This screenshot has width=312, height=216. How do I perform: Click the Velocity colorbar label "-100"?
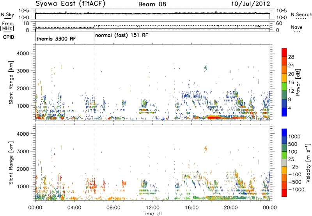pos(295,174)
